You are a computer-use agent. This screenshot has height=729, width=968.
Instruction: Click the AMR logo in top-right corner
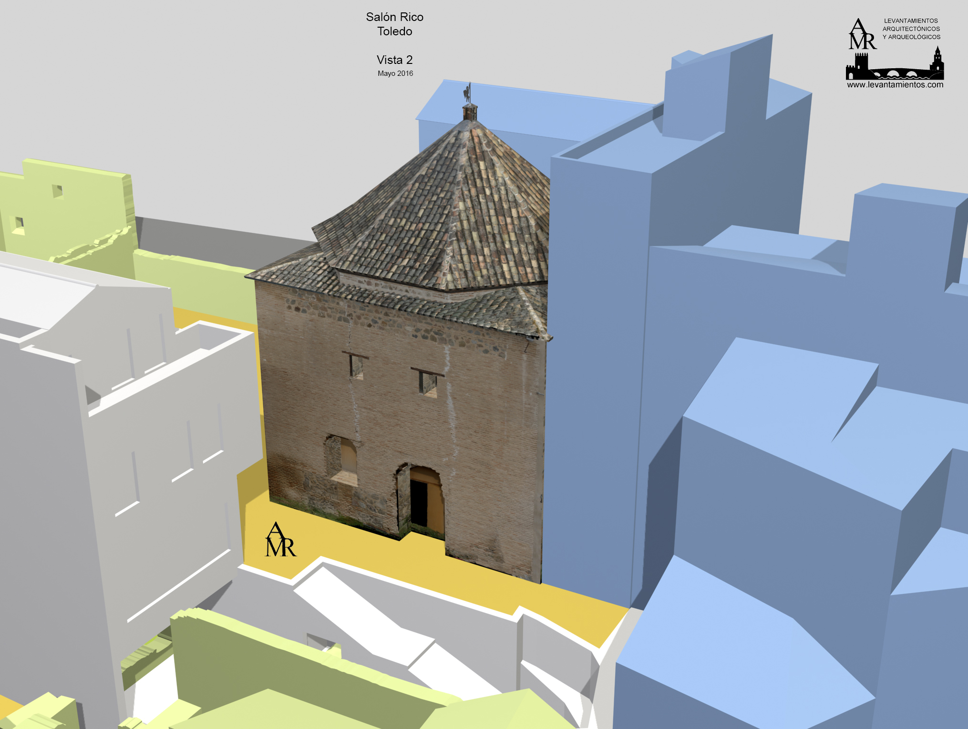pos(862,34)
